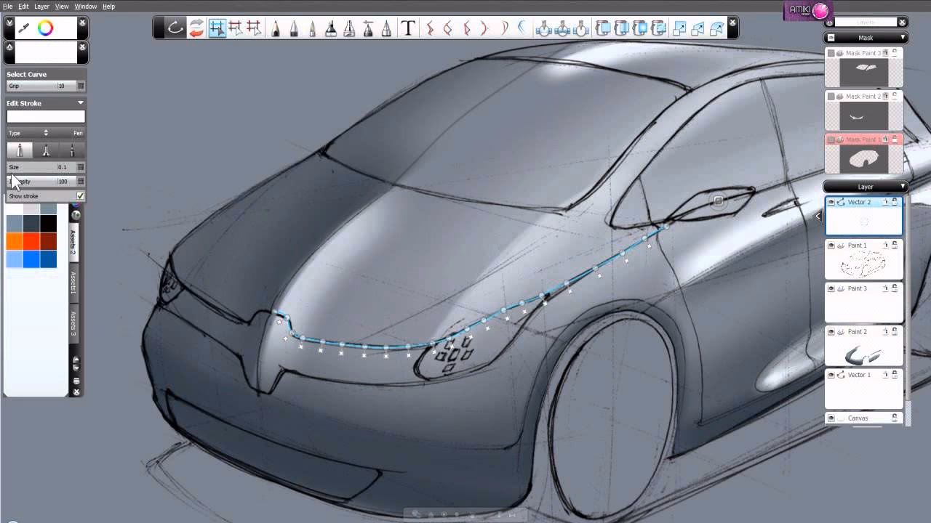931x523 pixels.
Task: Open the Mask dropdown in the layers panel
Action: pyautogui.click(x=866, y=37)
